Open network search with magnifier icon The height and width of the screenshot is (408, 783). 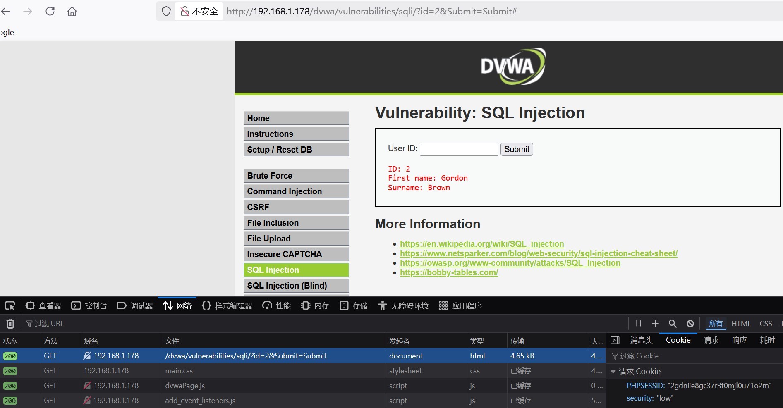pyautogui.click(x=673, y=324)
